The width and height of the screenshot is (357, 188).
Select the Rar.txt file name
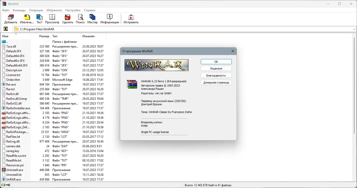click(11, 89)
